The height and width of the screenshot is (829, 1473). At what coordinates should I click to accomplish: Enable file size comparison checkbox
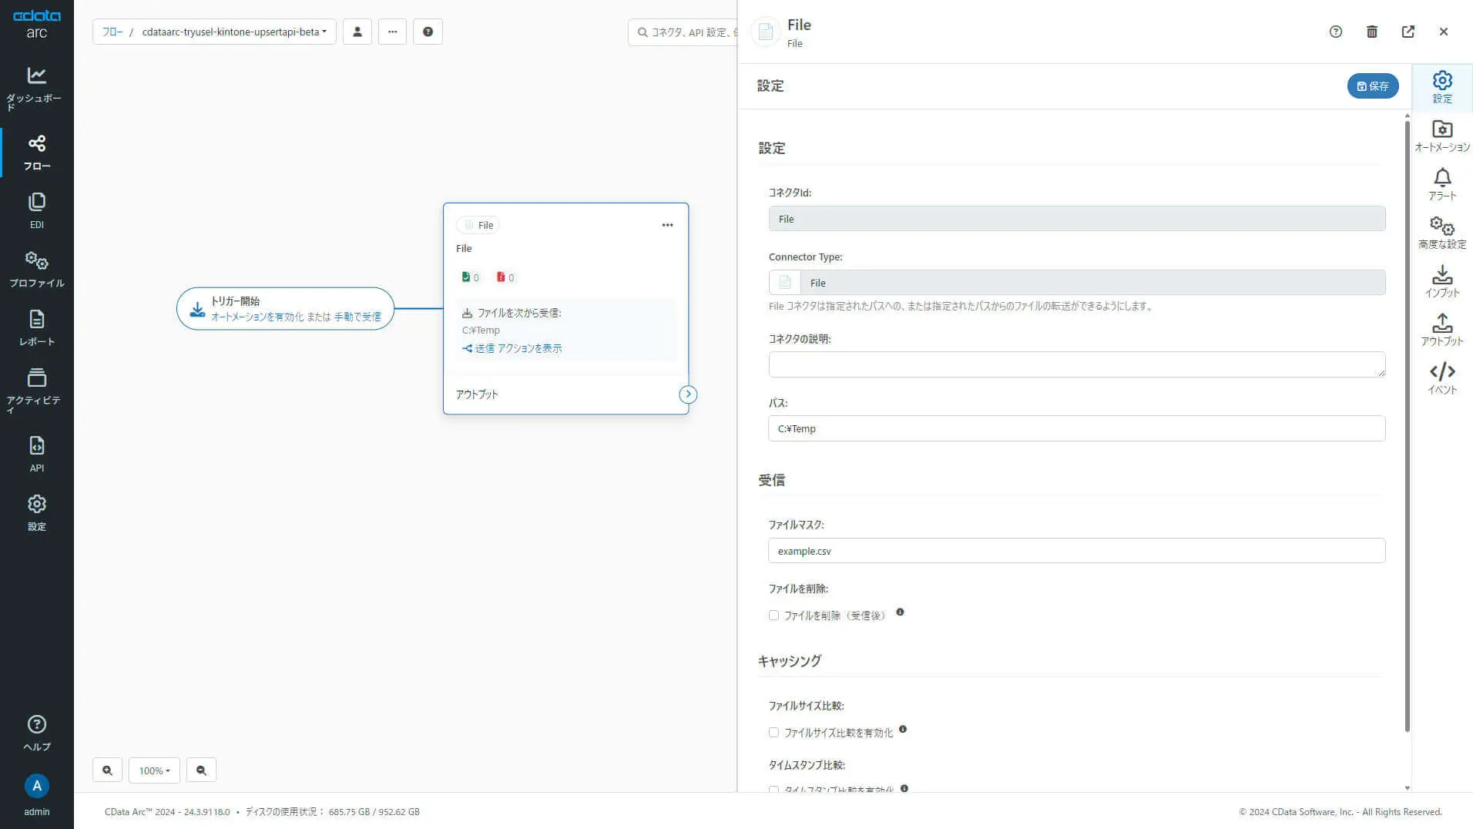(773, 733)
